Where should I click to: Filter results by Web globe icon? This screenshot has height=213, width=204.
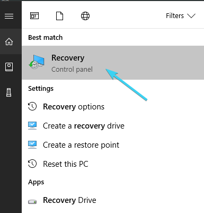point(85,16)
